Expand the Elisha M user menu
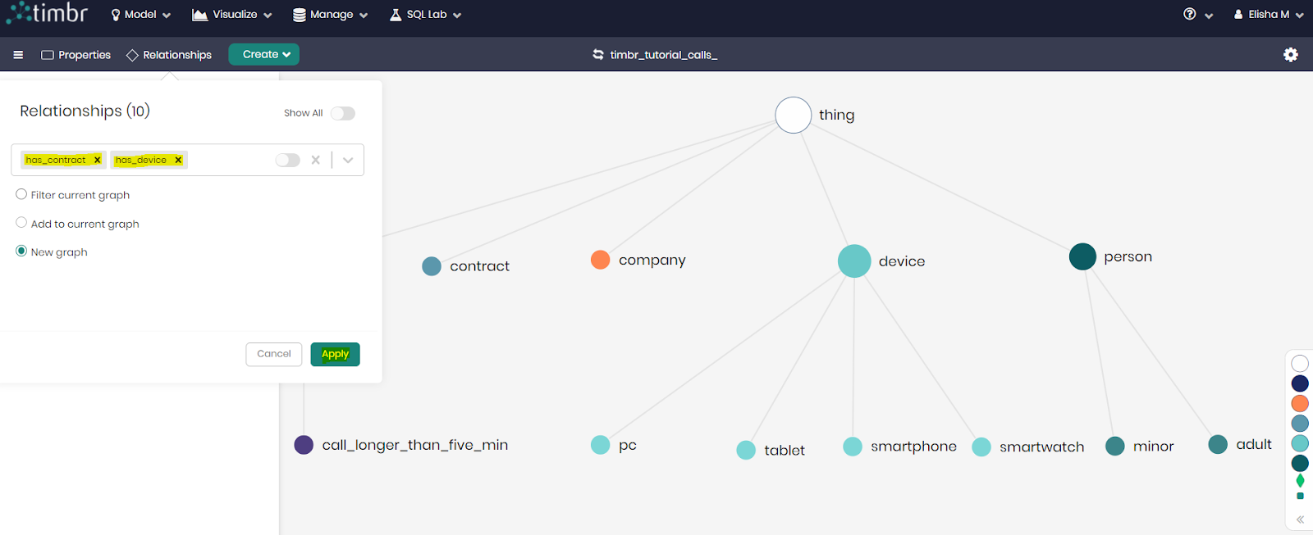The width and height of the screenshot is (1313, 535). tap(1269, 15)
